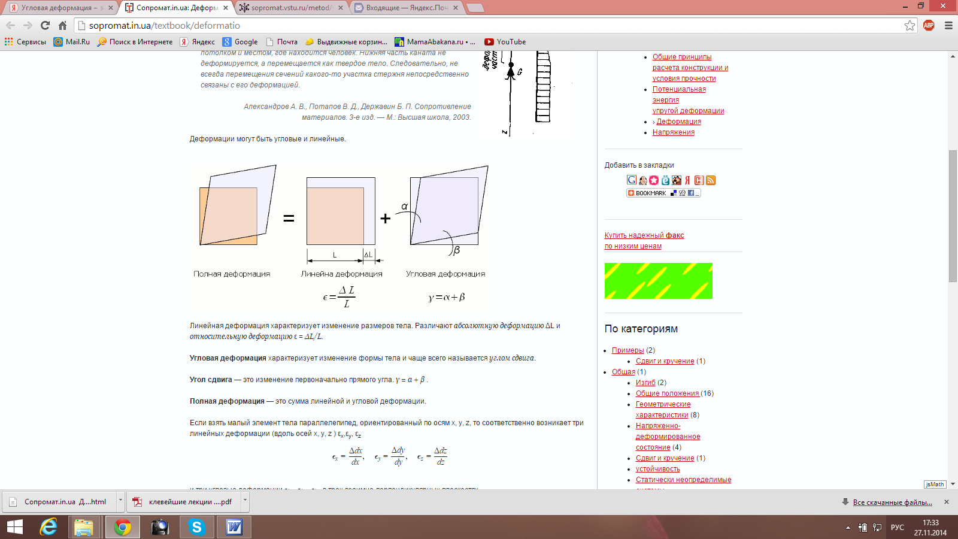Open the Почта bookmark
Screen dimensions: 958x539
coord(282,42)
